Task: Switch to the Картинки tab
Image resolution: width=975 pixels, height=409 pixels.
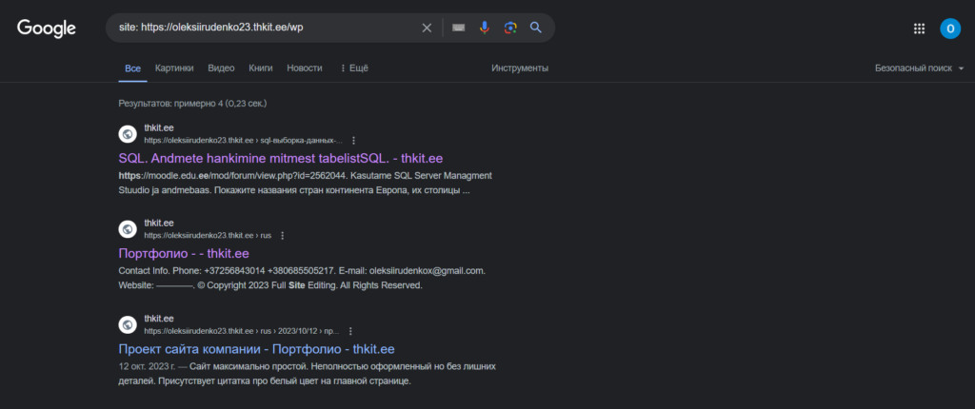Action: 174,68
